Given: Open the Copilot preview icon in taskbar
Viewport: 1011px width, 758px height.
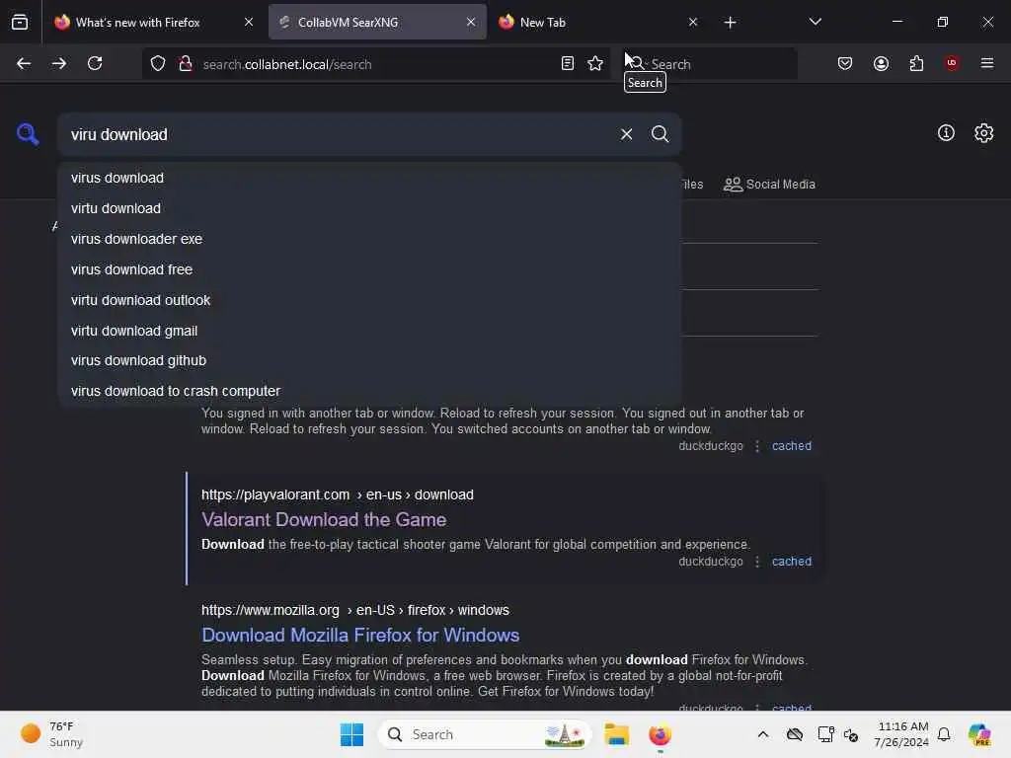Looking at the screenshot, I should (979, 734).
